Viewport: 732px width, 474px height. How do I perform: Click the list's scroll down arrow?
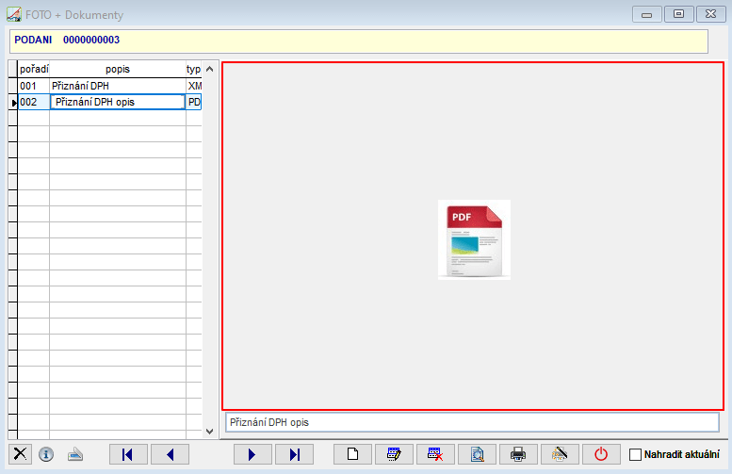click(209, 432)
